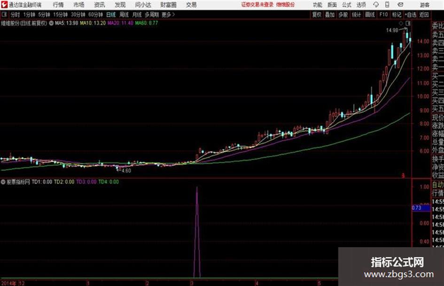The image size is (444, 286).
Task: Click the TD4 indicator value label
Action: [109, 182]
